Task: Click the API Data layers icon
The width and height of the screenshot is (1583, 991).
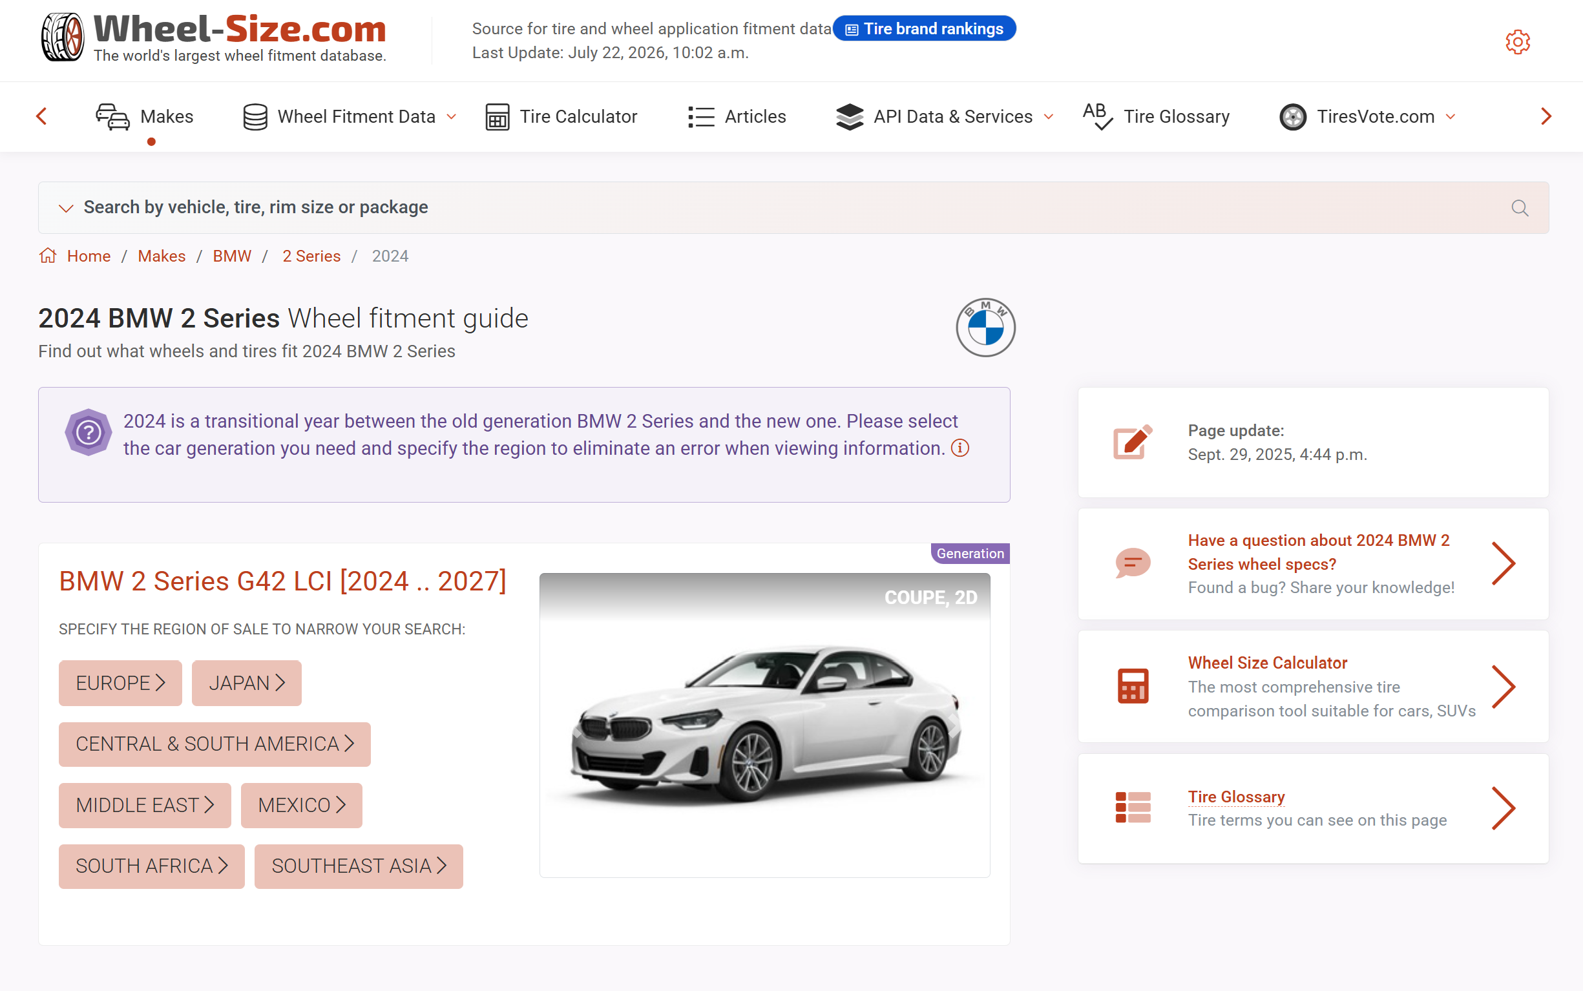Action: 850,117
